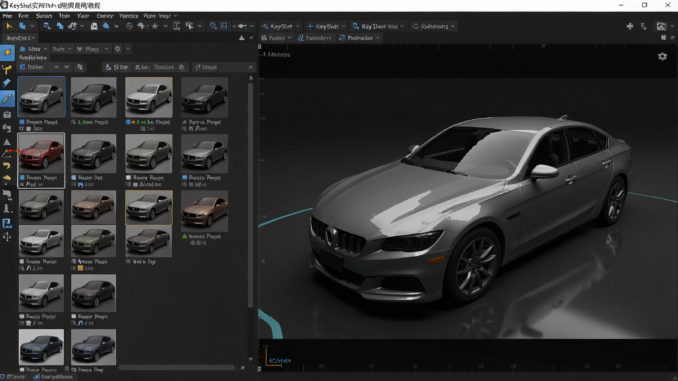Viewport: 678px width, 381px height.
Task: Click the blue puzzle piece toolbar icon
Action: coord(60,26)
